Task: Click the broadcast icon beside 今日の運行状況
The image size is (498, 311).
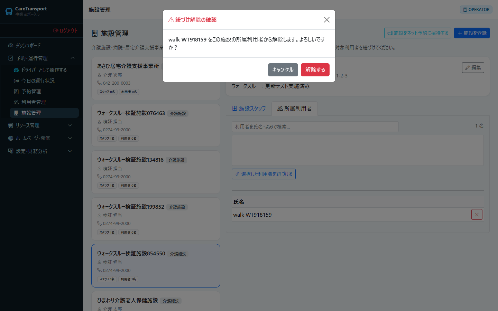Action: coord(16,81)
